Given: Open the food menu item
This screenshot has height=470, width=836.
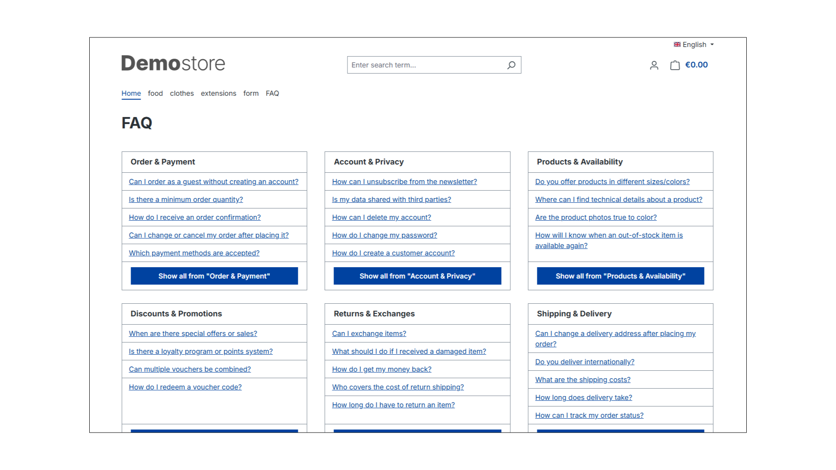Looking at the screenshot, I should tap(155, 93).
